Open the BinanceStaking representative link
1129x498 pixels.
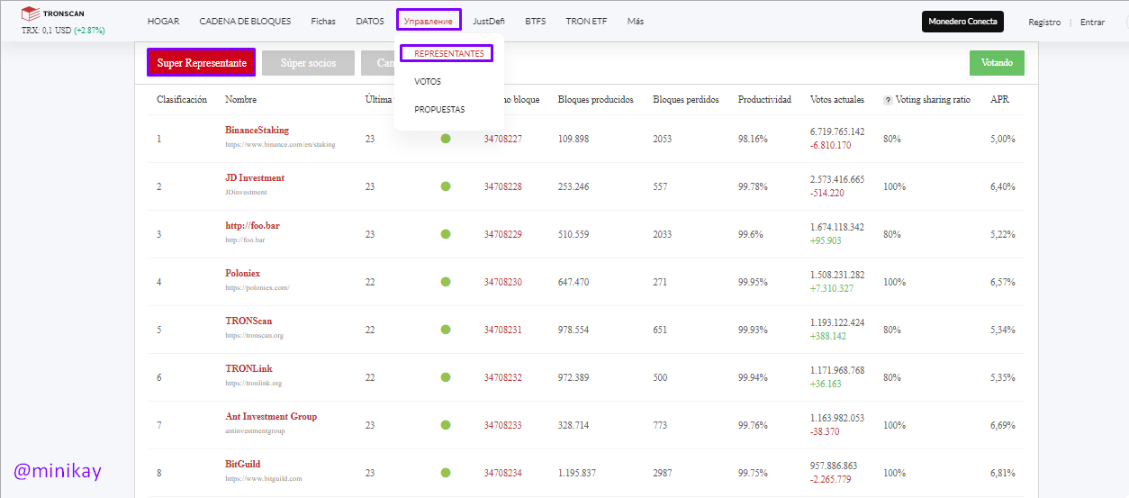pos(257,131)
